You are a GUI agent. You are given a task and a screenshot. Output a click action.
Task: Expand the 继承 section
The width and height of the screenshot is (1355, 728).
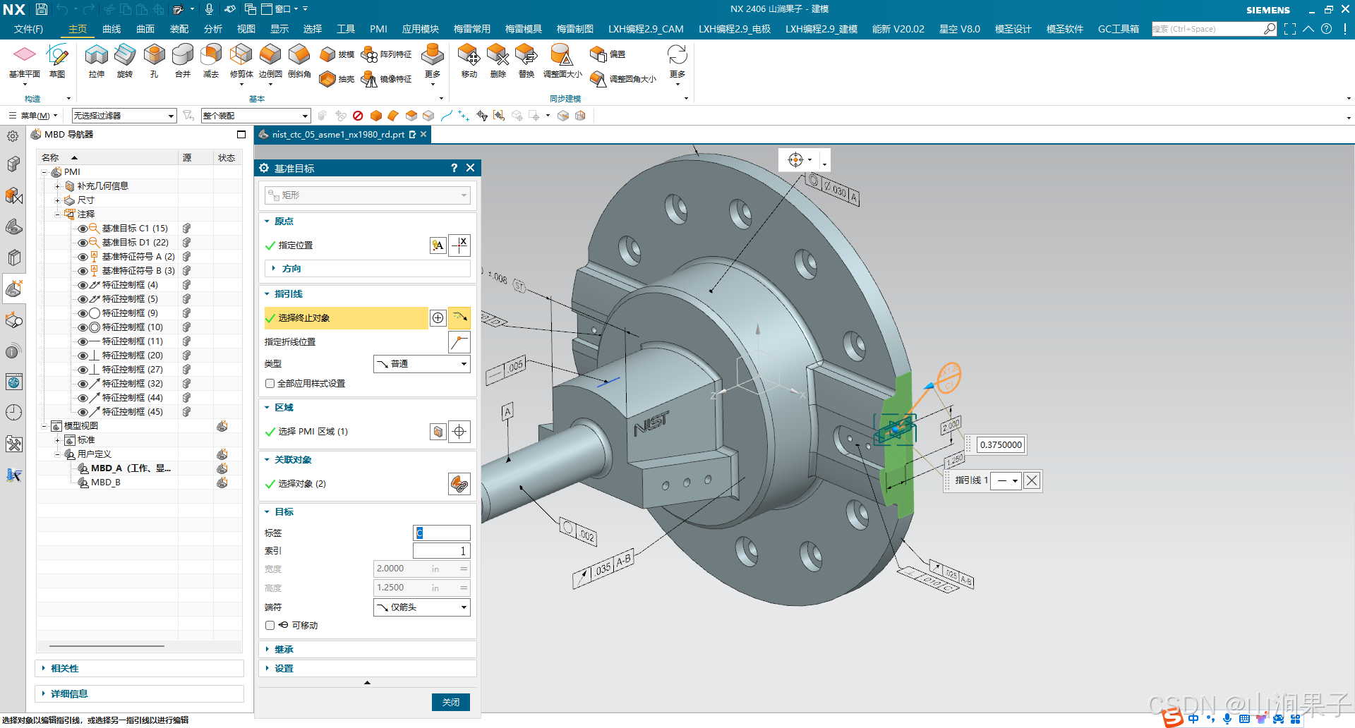367,650
